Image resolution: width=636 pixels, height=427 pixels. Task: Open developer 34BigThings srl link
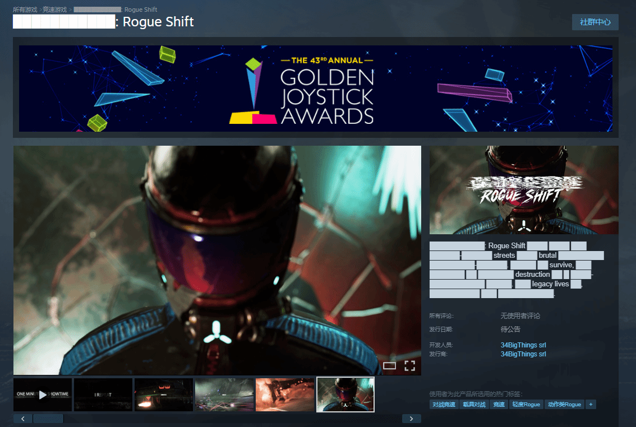[x=523, y=345]
